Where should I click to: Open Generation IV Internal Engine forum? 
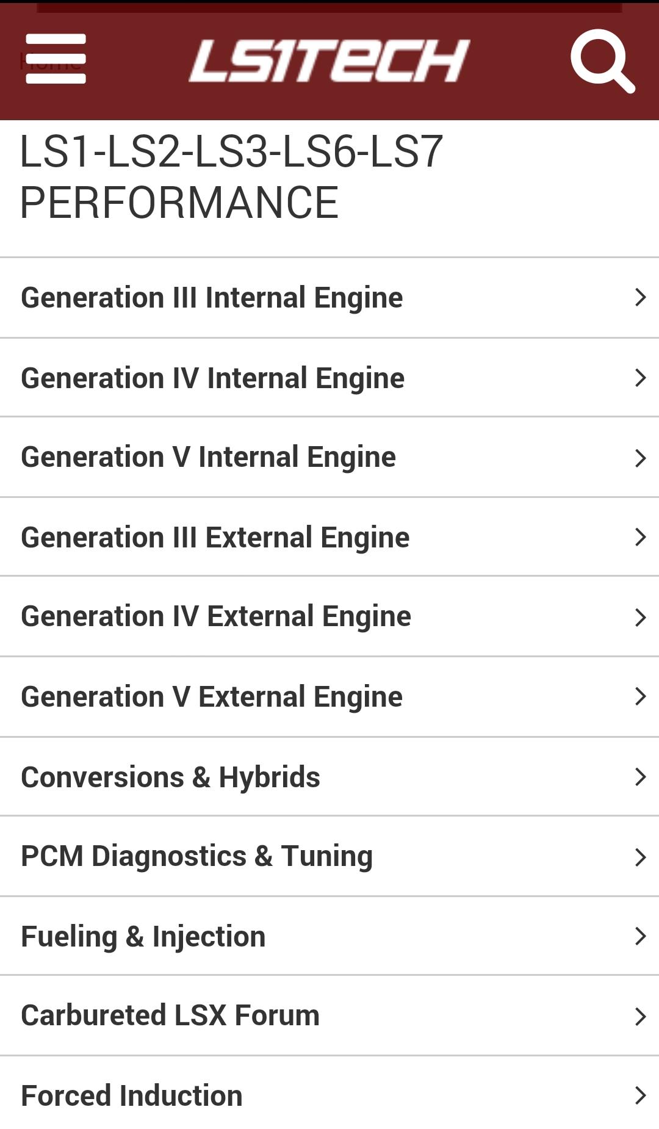212,378
